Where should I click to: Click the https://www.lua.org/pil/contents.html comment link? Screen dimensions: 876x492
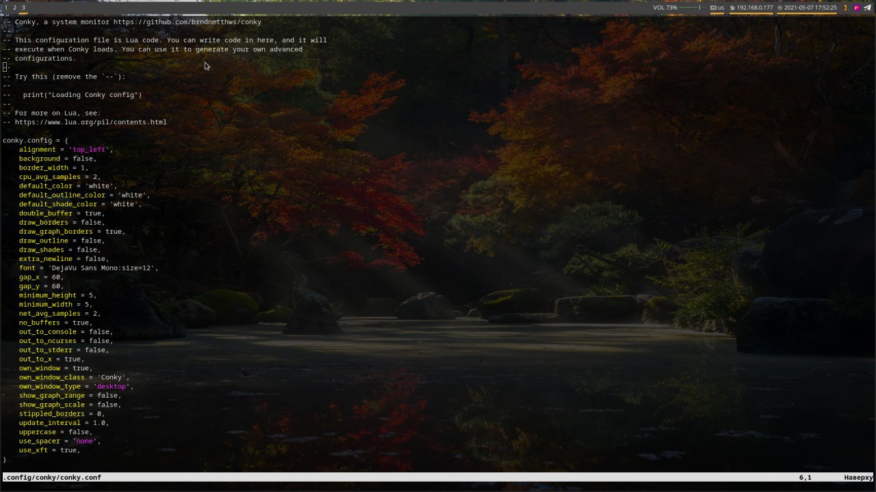click(x=90, y=122)
